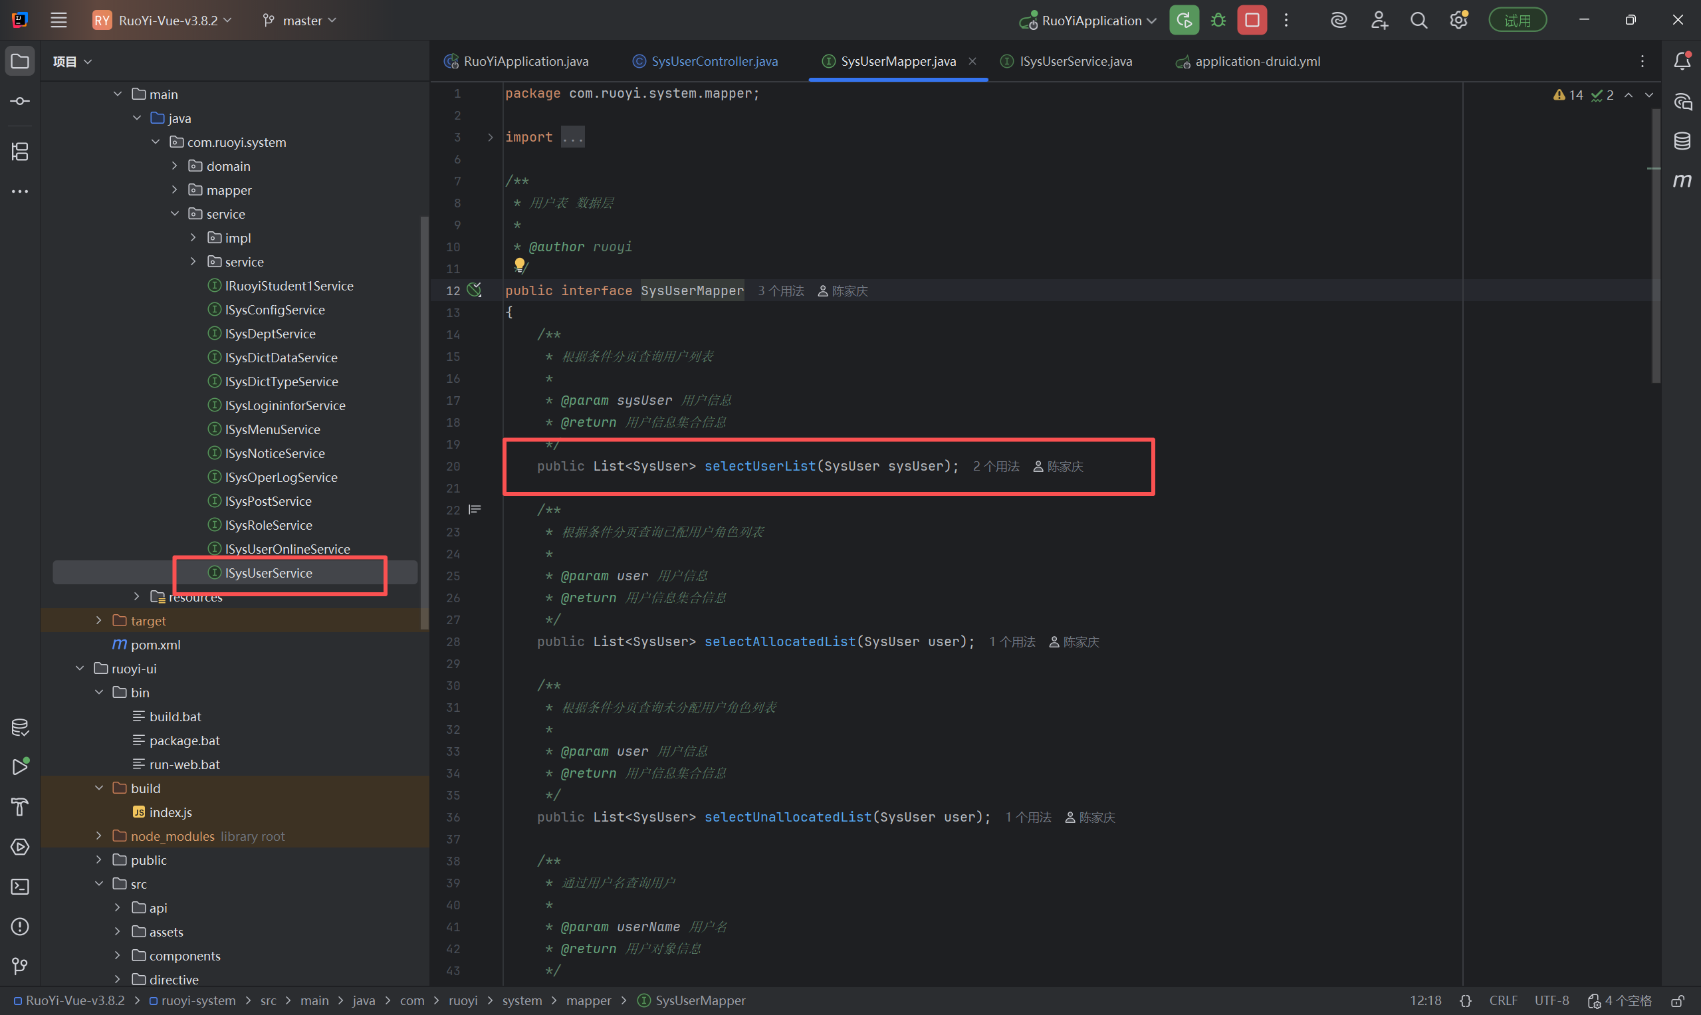Switch to the SysUserController.java tab
The image size is (1701, 1015).
click(x=713, y=62)
